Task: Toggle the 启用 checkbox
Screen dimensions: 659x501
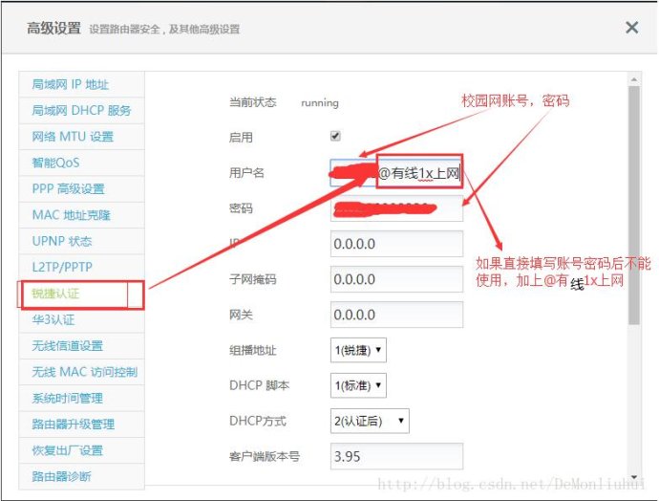Action: (335, 136)
